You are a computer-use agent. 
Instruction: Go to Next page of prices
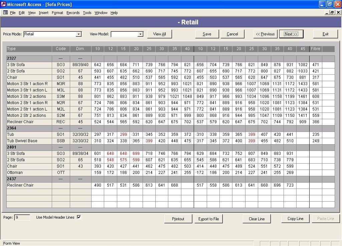291,34
